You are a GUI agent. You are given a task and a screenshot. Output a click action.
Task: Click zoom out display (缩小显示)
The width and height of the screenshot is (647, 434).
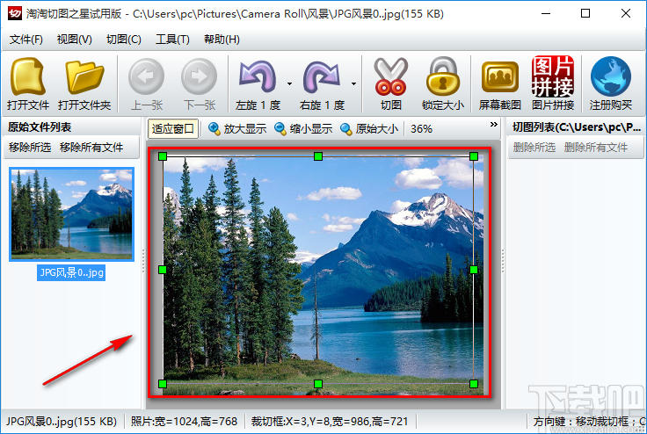[303, 129]
